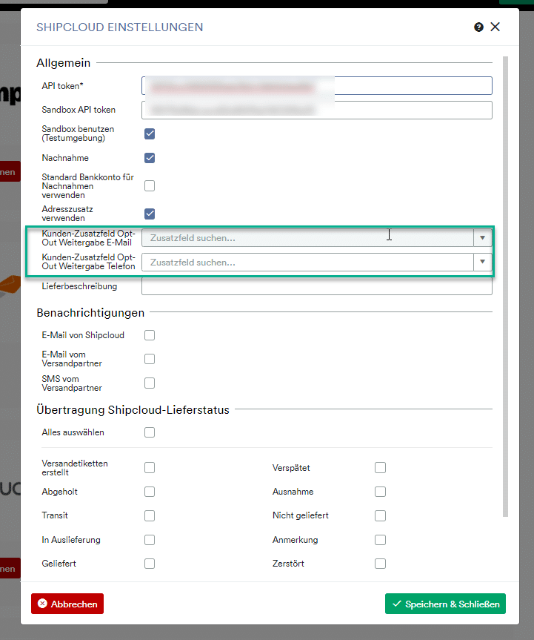Focus the Sandbox API token field
The height and width of the screenshot is (640, 534).
tap(317, 110)
